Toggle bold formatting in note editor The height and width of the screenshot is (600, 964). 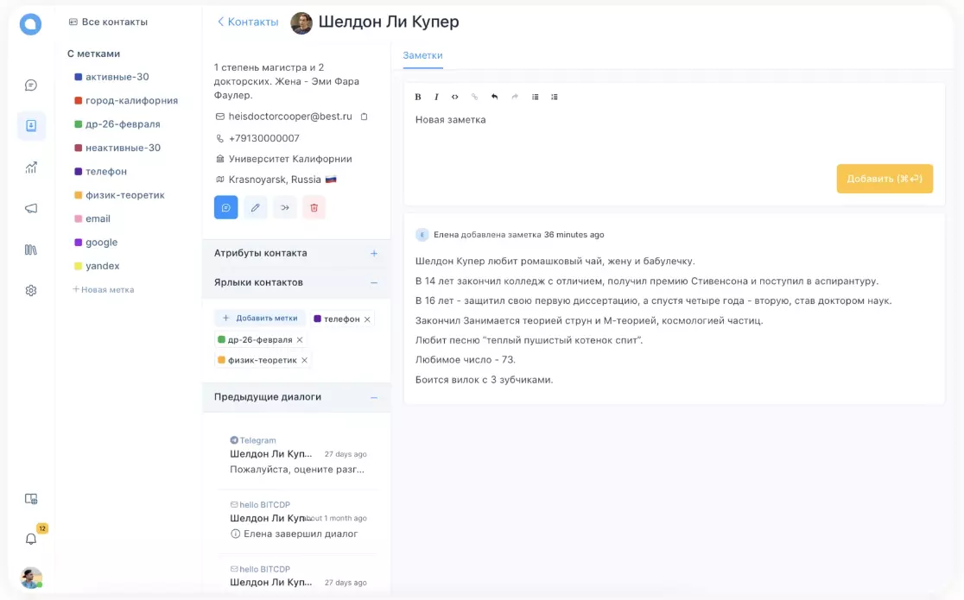(417, 97)
